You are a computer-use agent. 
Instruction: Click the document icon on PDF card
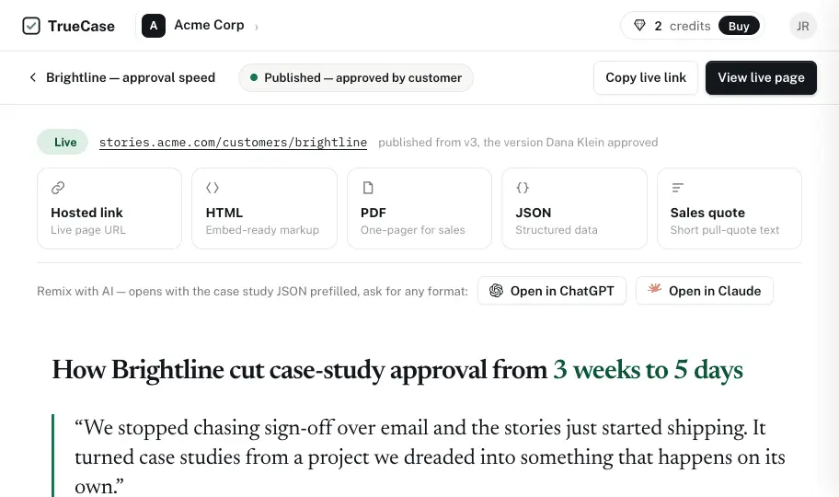point(368,188)
